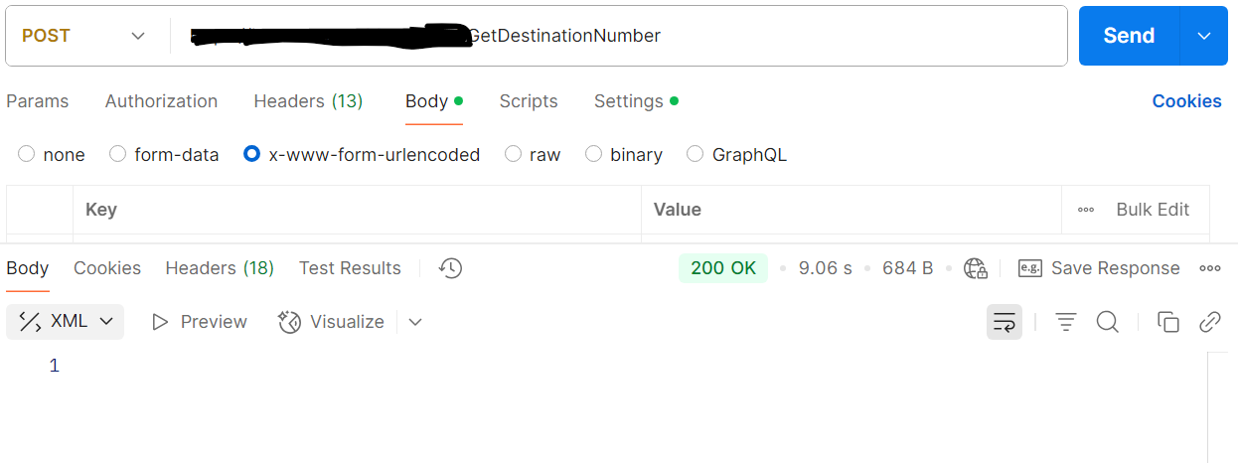The width and height of the screenshot is (1238, 463).
Task: Expand the Send button arrow options
Action: pos(1204,36)
